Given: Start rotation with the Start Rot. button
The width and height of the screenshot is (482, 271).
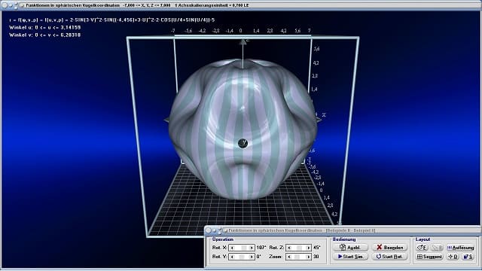Looking at the screenshot, I should point(389,256).
